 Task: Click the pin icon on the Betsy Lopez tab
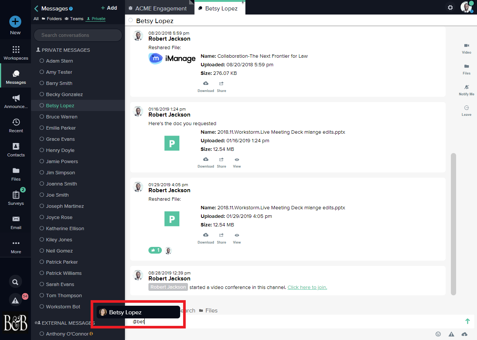pyautogui.click(x=243, y=2)
